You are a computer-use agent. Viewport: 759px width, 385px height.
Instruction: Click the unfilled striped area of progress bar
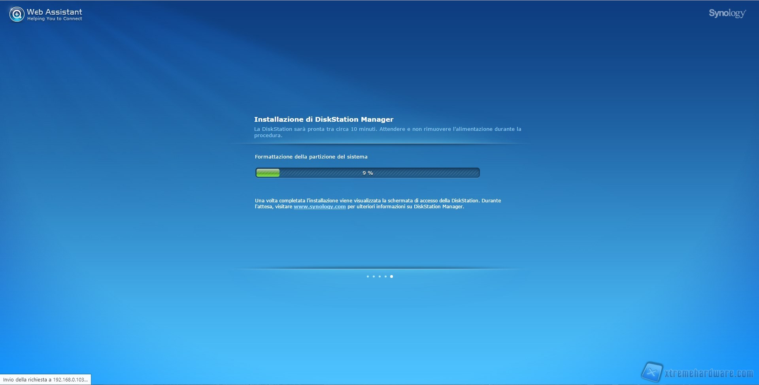pos(427,173)
